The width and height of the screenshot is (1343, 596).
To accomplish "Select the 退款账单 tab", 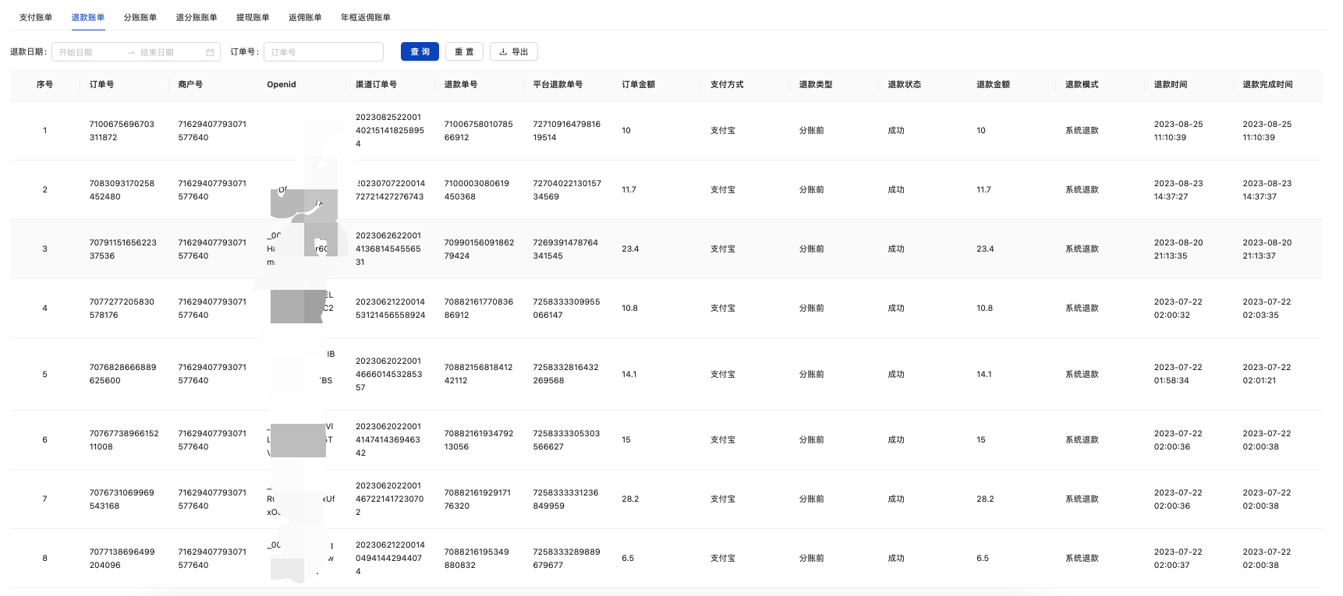I will pyautogui.click(x=88, y=17).
